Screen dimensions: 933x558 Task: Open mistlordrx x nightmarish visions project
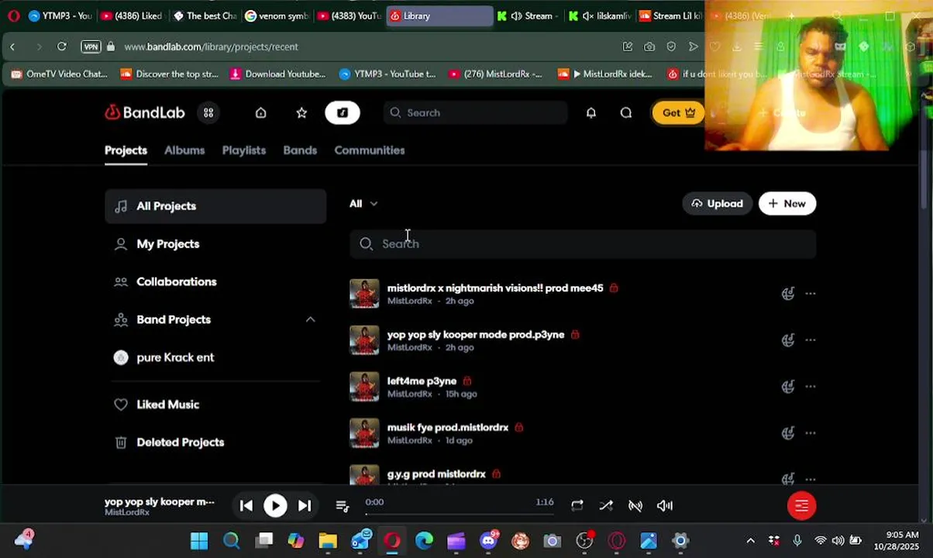point(495,288)
